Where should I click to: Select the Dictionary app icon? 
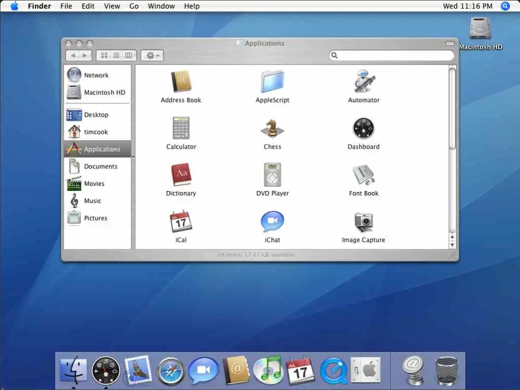(181, 175)
